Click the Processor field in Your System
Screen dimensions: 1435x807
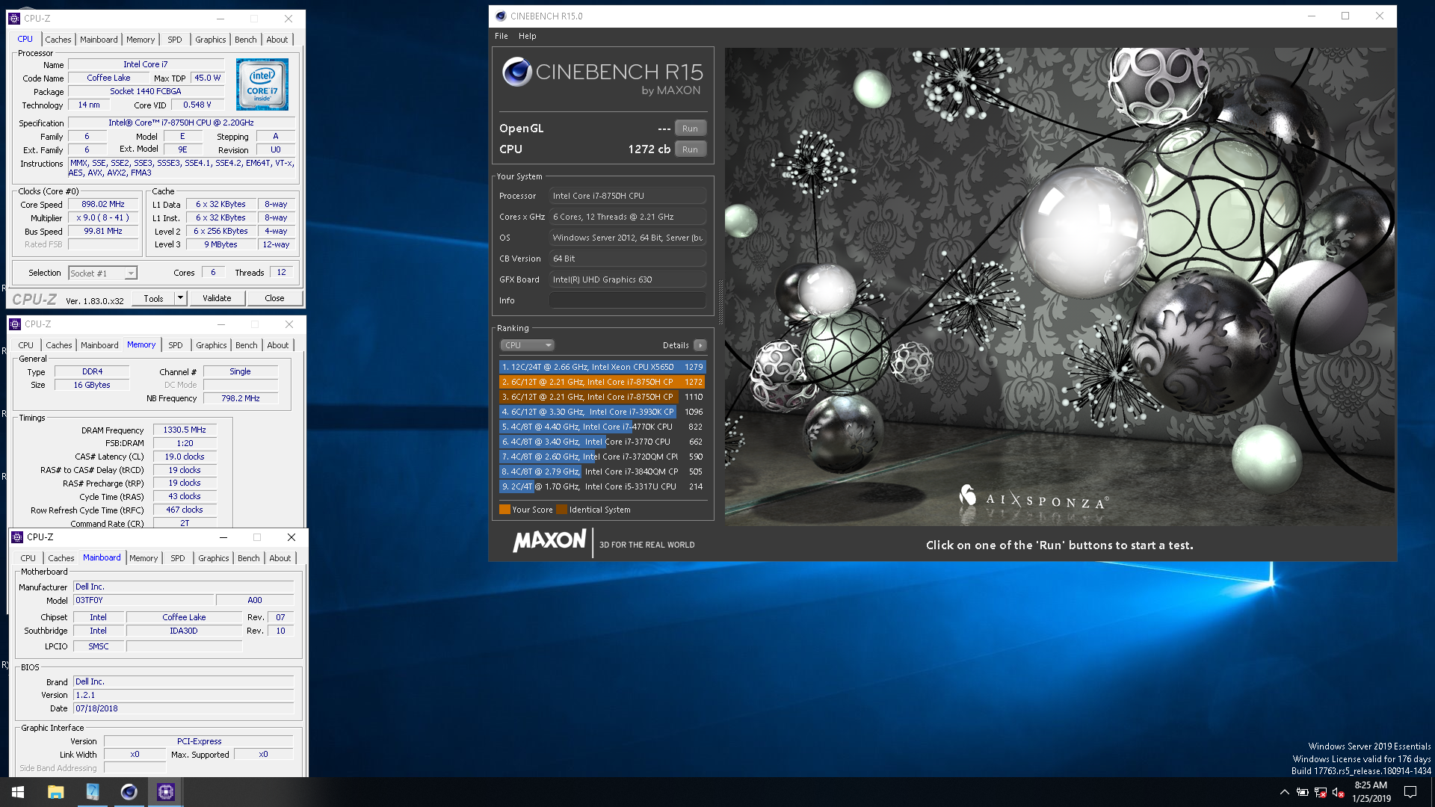(628, 196)
